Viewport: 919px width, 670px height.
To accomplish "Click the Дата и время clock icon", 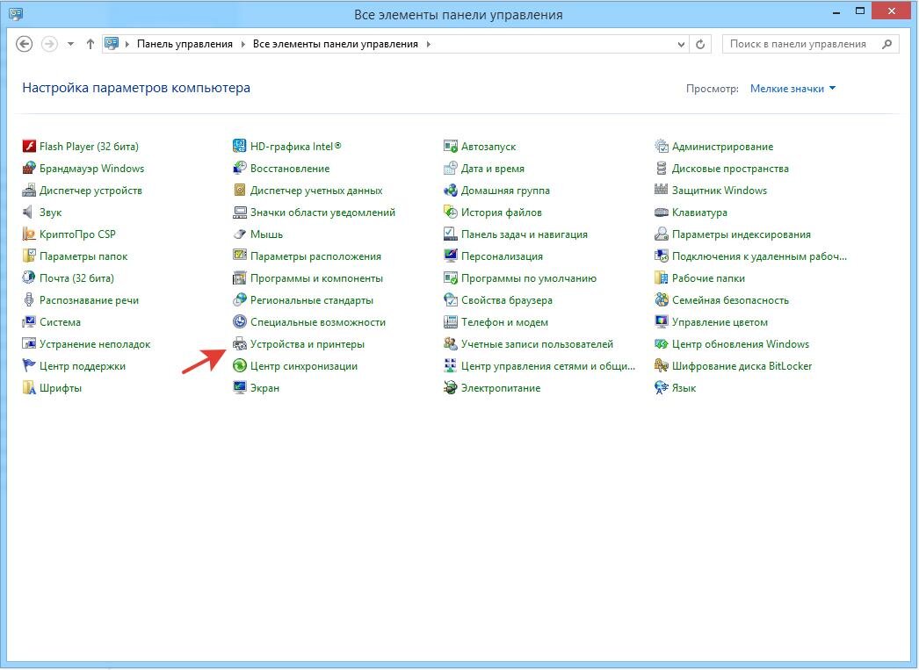I will [450, 169].
